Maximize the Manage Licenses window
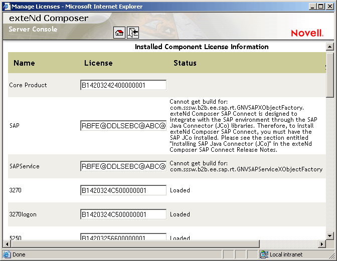Screen dimensions: 337x261 320,7
